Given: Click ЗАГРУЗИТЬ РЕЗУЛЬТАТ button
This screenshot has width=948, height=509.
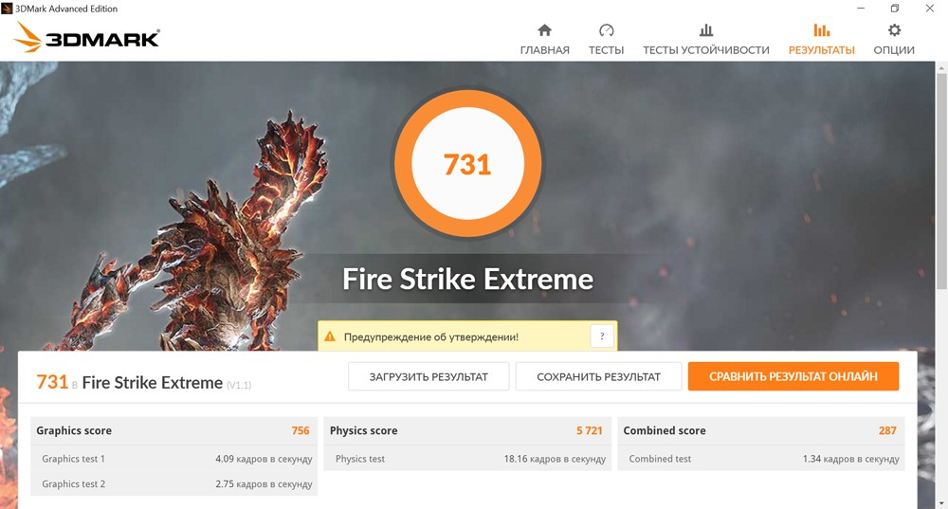Looking at the screenshot, I should [x=428, y=376].
